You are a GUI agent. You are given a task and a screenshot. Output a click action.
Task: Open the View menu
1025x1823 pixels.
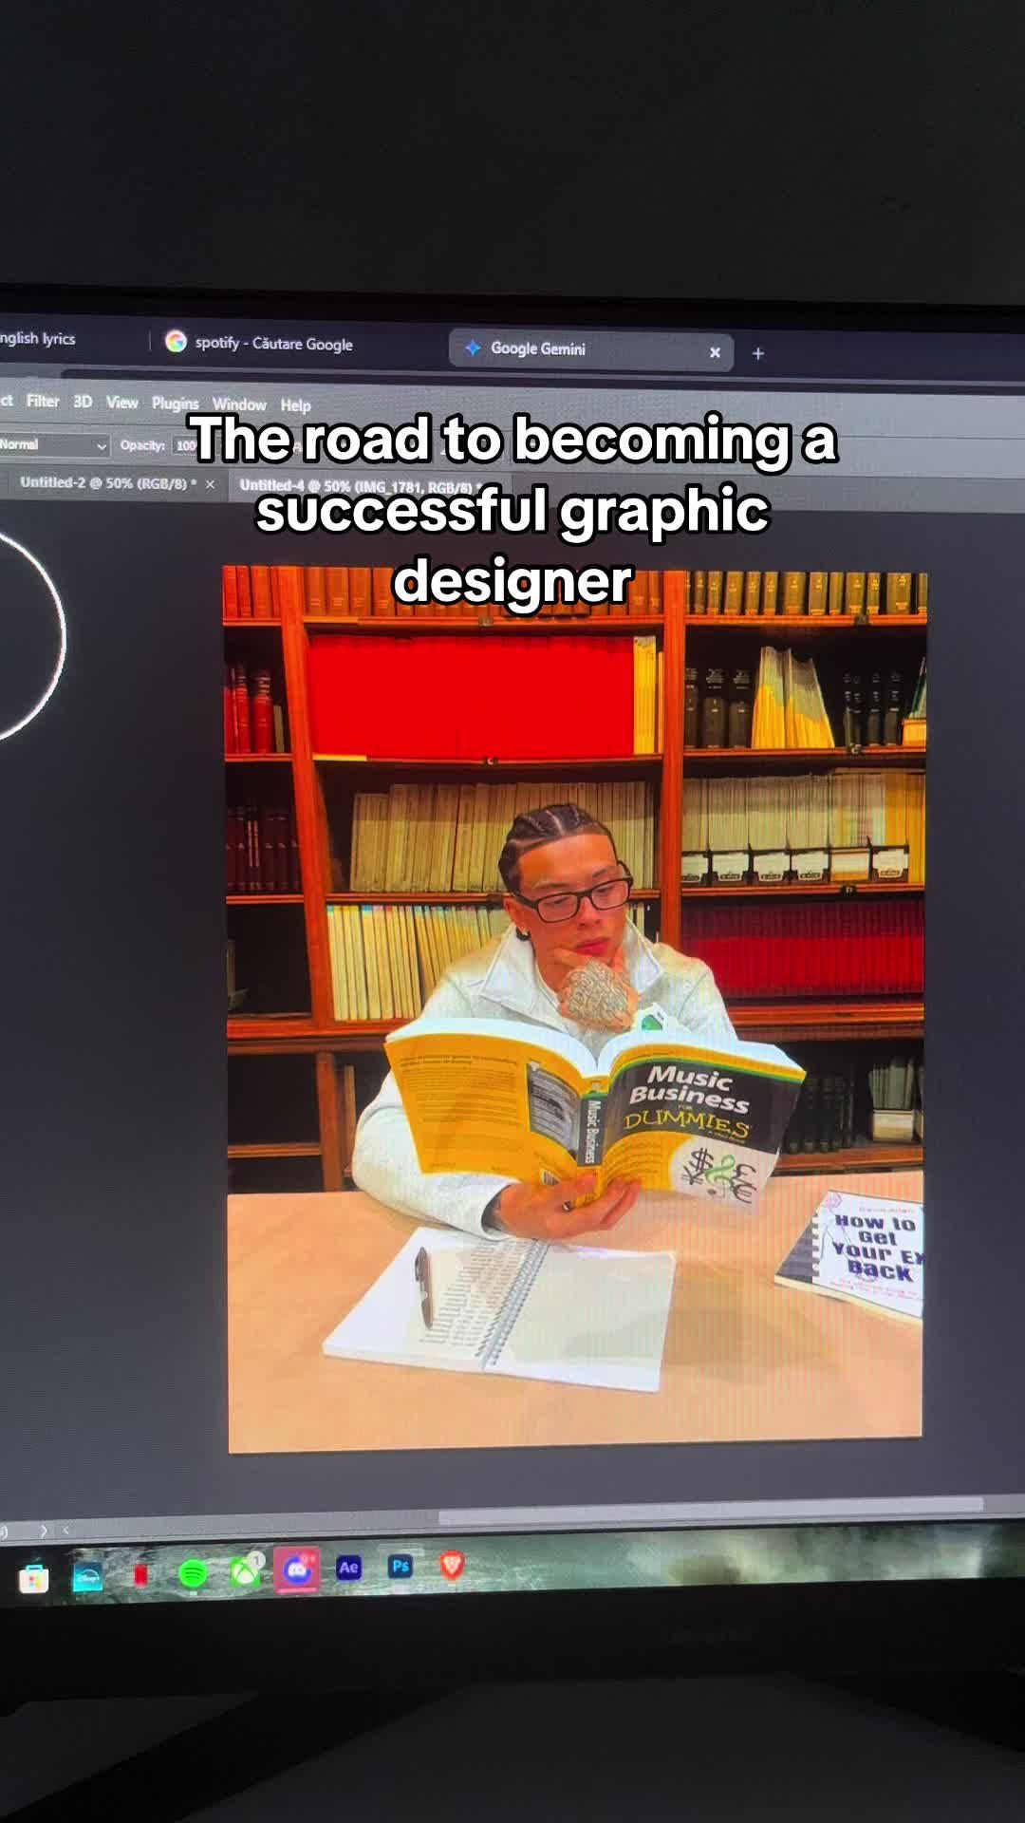click(121, 403)
